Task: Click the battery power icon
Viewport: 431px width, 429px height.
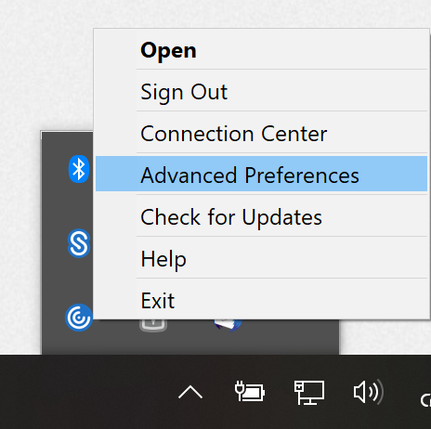Action: coord(250,392)
